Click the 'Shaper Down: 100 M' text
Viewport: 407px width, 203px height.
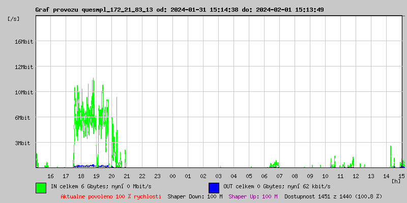point(195,196)
